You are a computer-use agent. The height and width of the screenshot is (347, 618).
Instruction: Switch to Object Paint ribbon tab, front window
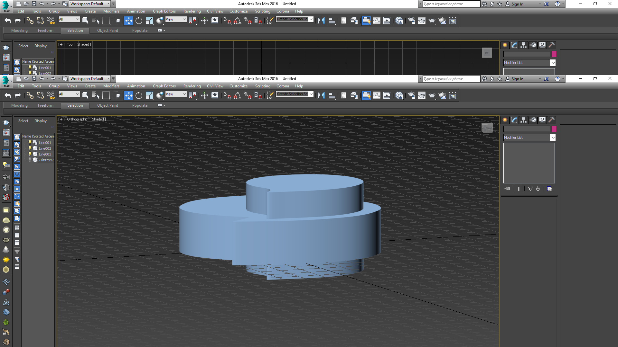click(108, 105)
